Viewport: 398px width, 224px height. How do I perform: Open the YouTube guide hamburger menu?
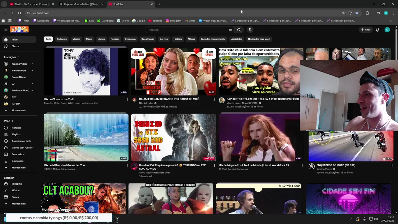(6, 30)
